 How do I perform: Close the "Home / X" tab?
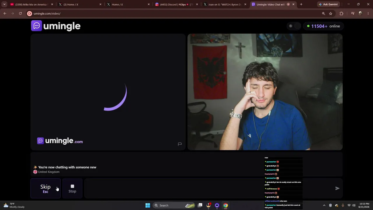(149, 4)
